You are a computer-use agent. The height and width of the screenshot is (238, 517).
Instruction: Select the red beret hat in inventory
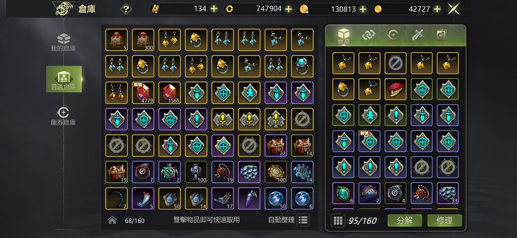pos(396,89)
